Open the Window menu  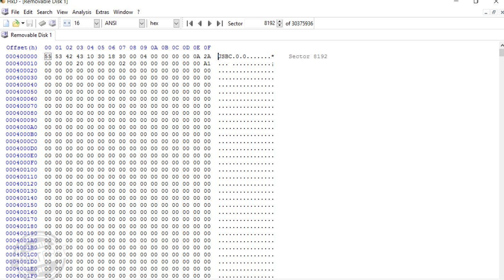pos(123,12)
